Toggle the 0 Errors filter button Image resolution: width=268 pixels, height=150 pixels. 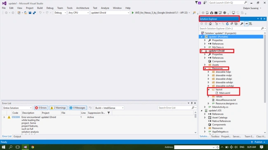[x=41, y=108]
